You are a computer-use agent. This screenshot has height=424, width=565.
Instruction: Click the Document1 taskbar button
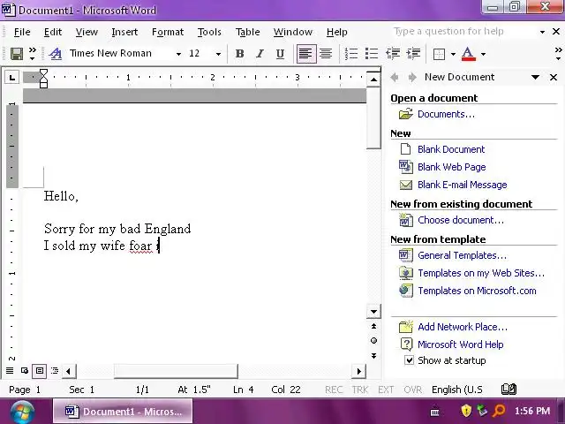[x=123, y=412]
